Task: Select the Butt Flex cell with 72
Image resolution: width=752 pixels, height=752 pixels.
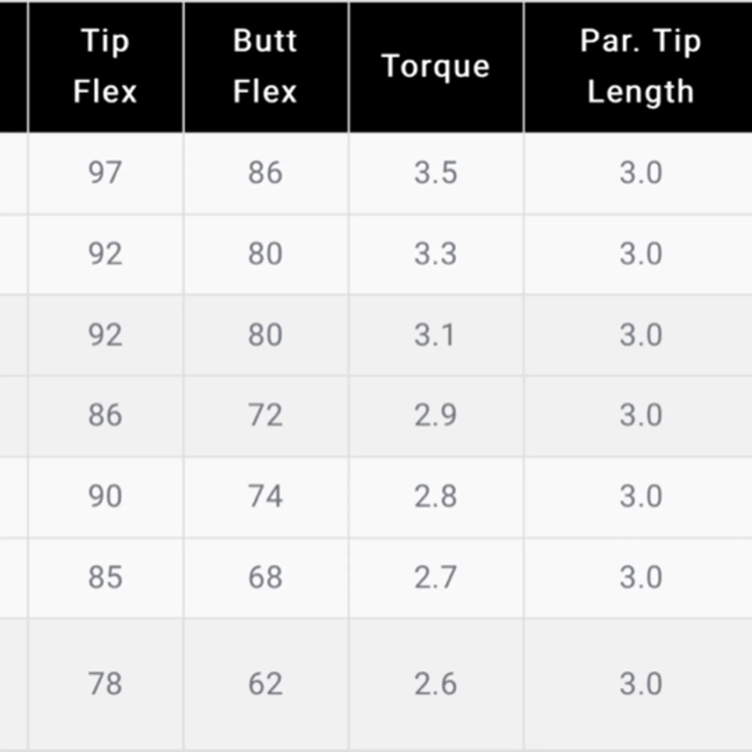Action: 266,415
